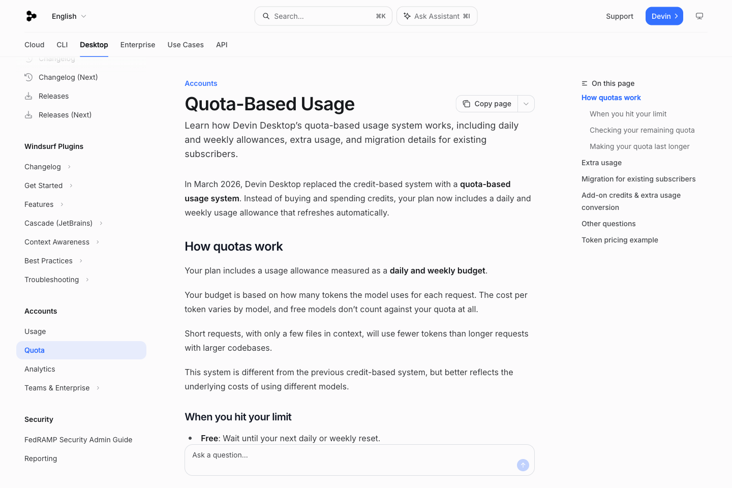Open the Support link
732x488 pixels.
(x=620, y=16)
